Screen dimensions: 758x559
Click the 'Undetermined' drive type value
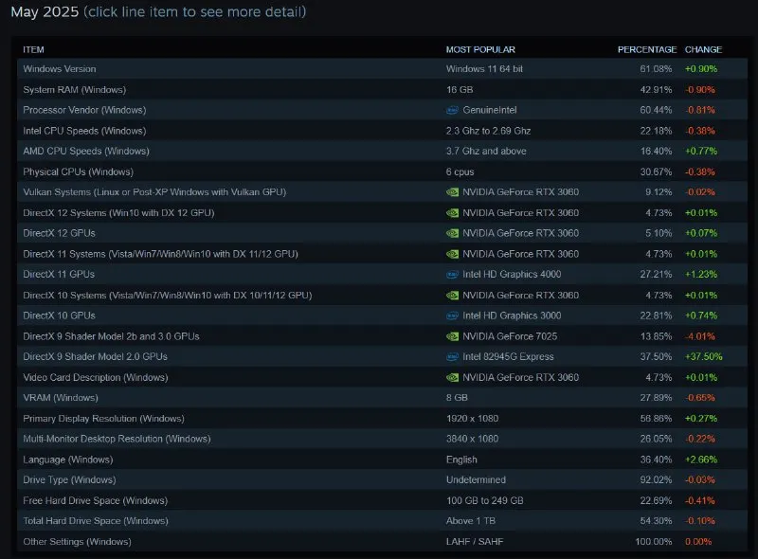(477, 479)
